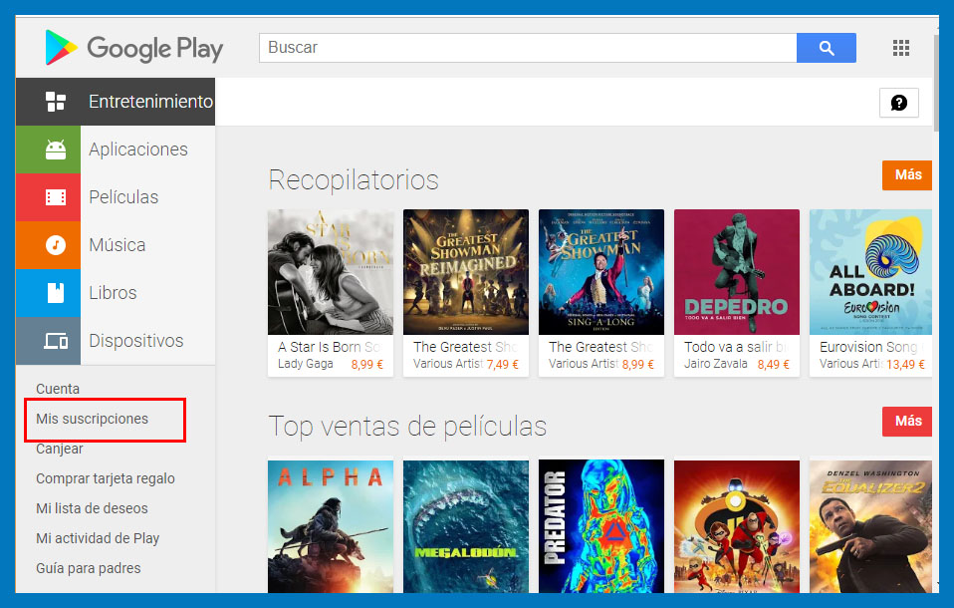Click the 7,49 € price

(x=503, y=365)
